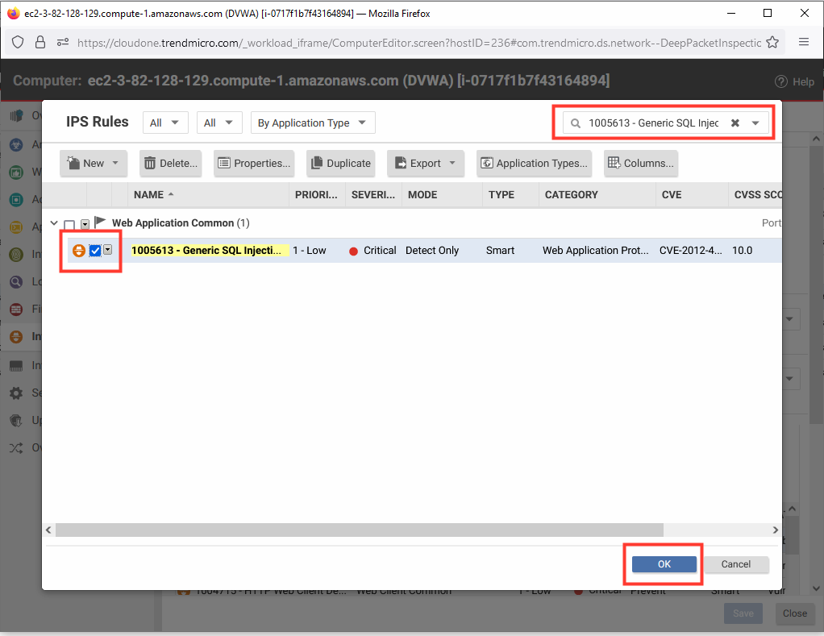Viewport: 824px width, 636px height.
Task: Sort by the CATEGORY column header
Action: (597, 195)
